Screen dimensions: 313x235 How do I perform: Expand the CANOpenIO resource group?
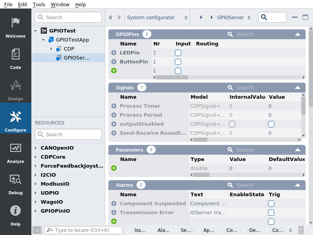(x=36, y=148)
